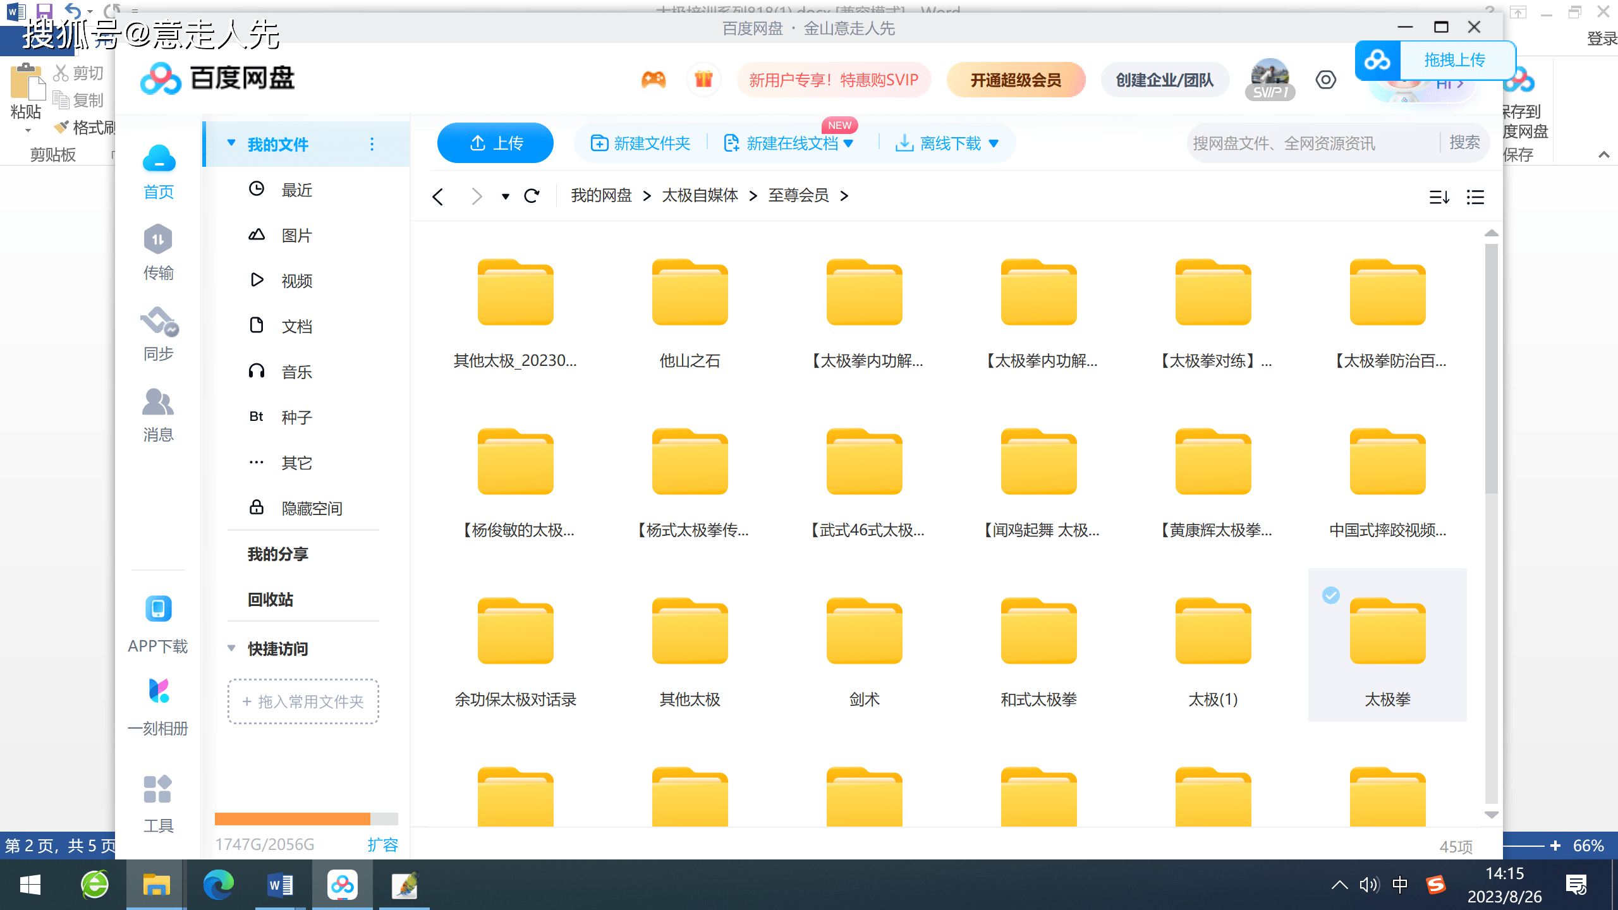The image size is (1618, 910).
Task: Click 创建企业/团队 button
Action: pos(1165,80)
